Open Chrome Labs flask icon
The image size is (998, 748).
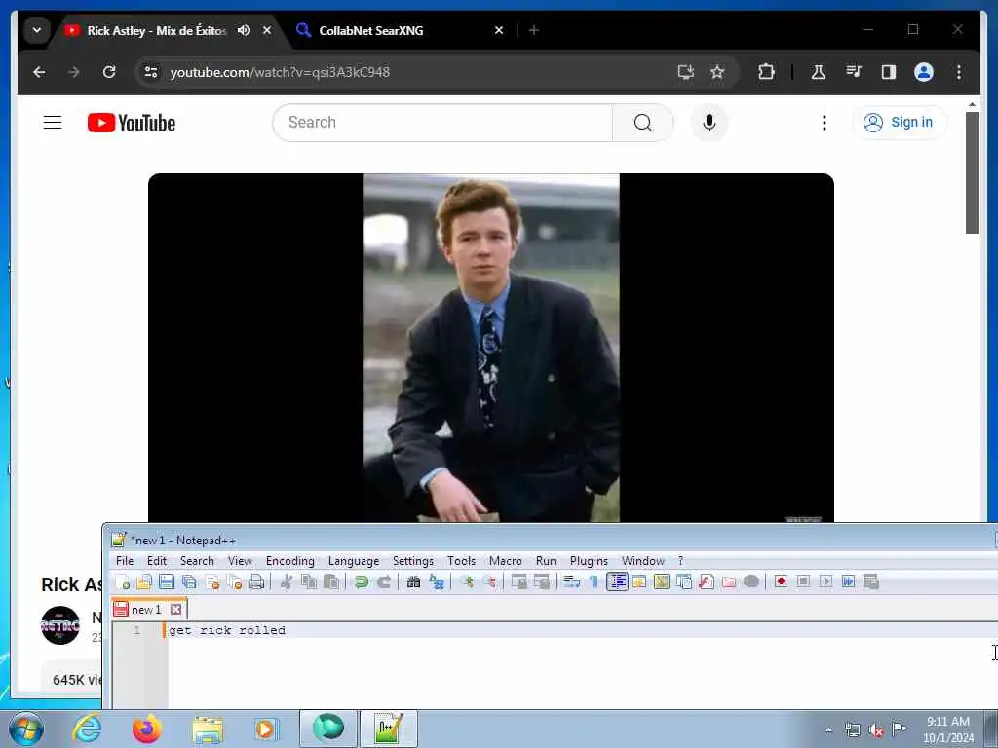click(819, 72)
